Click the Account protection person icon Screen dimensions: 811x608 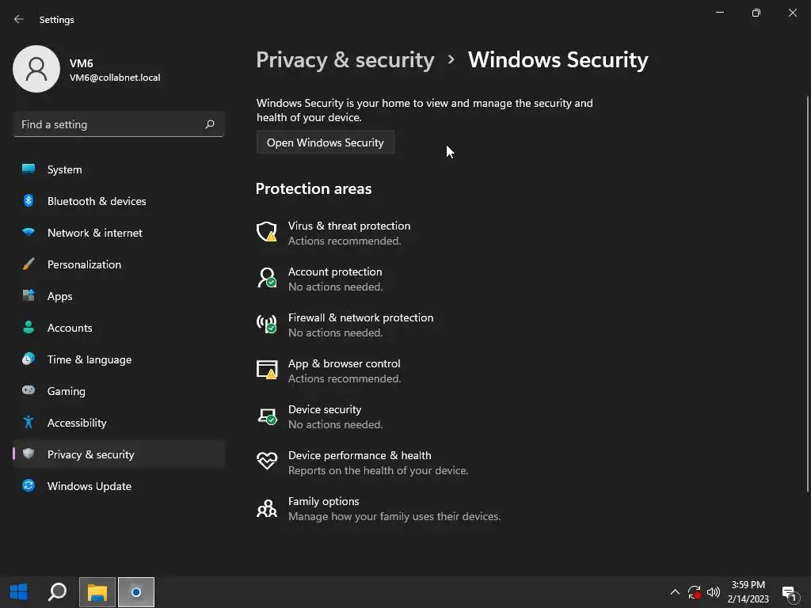pyautogui.click(x=267, y=278)
